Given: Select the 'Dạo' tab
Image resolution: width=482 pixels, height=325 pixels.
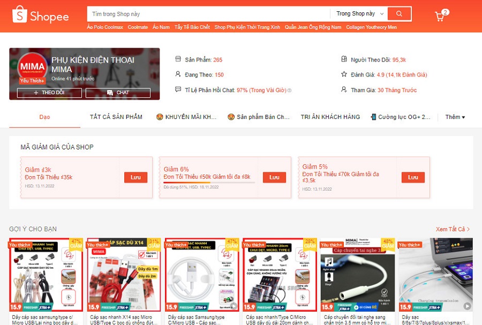Looking at the screenshot, I should [44, 117].
